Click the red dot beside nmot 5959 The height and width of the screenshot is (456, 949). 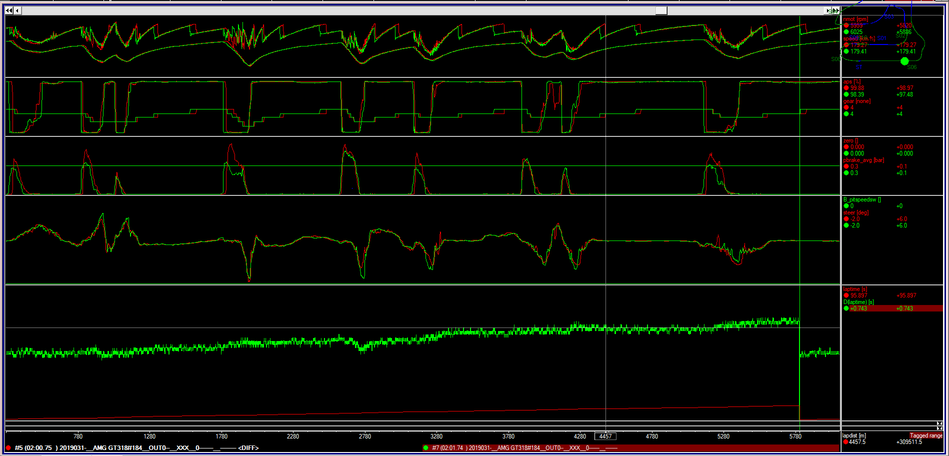click(x=846, y=25)
